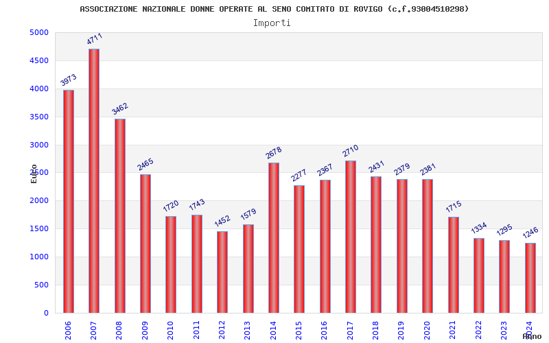Click the x-axis year label 2023
Viewport: 549px width, 343px height.
(x=504, y=330)
